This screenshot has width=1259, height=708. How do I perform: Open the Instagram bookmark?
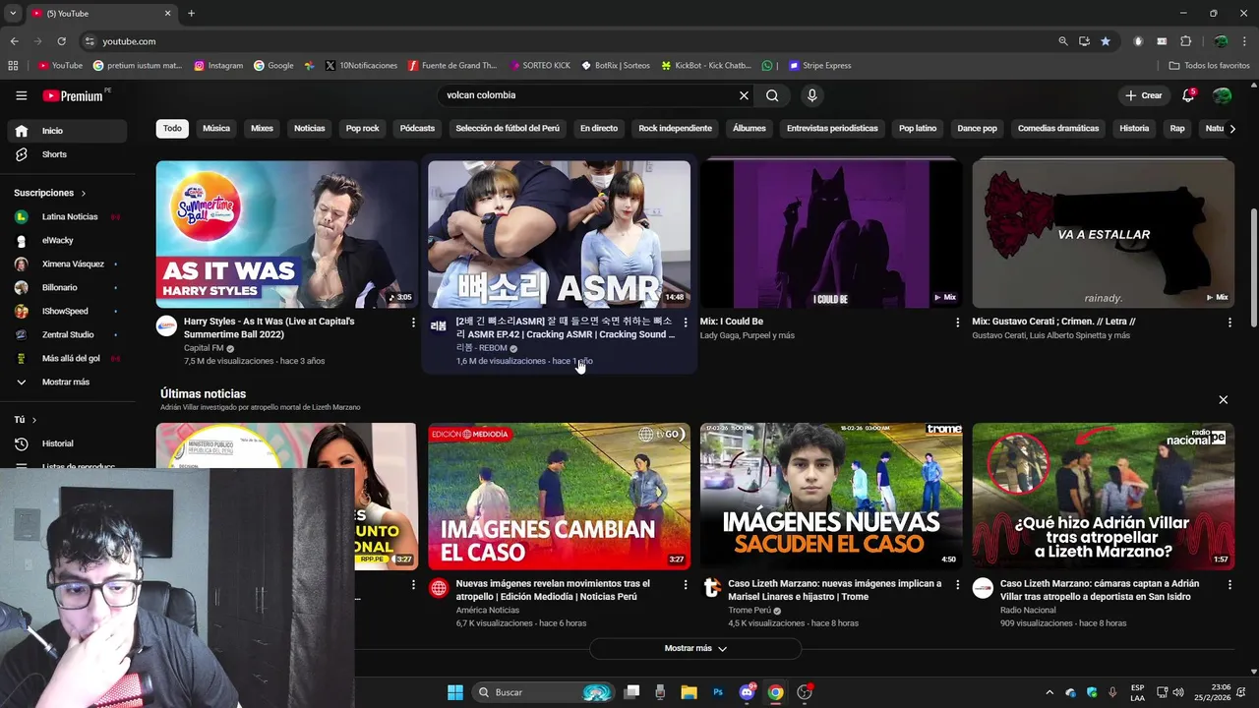(x=218, y=66)
